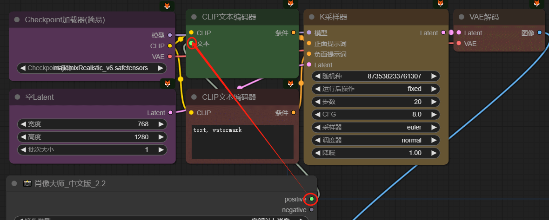The image size is (549, 220).
Task: Open the 运行后操作 fixed dropdown
Action: [375, 89]
